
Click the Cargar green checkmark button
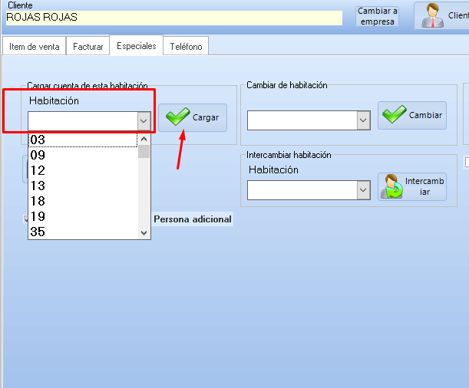pos(193,117)
